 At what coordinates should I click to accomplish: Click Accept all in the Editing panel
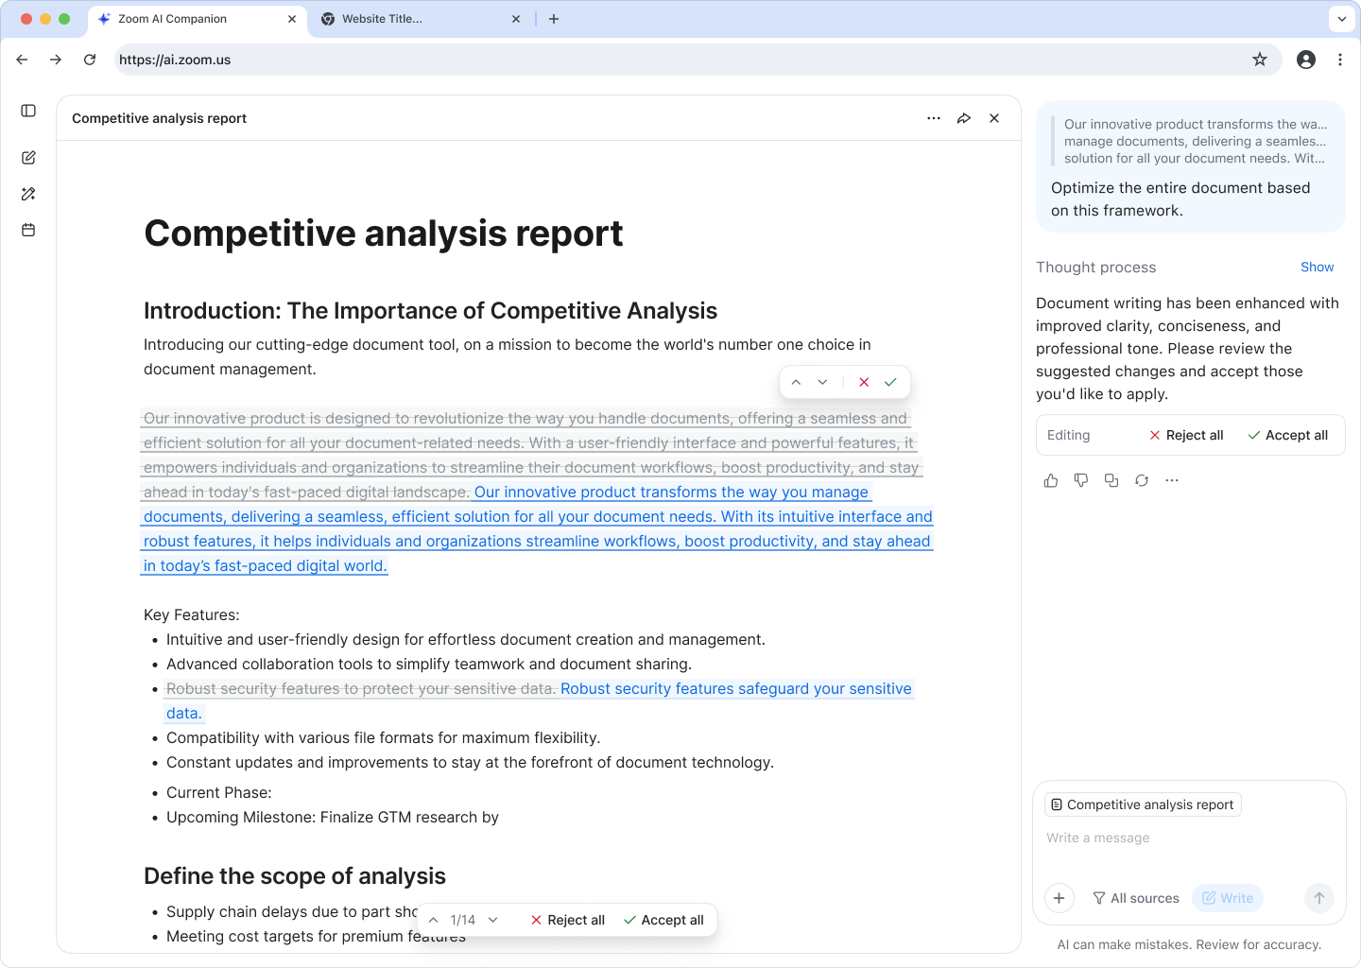1287,435
